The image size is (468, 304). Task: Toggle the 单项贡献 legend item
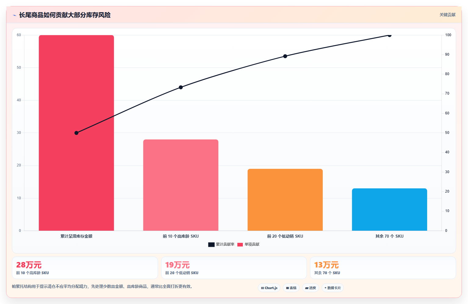248,244
